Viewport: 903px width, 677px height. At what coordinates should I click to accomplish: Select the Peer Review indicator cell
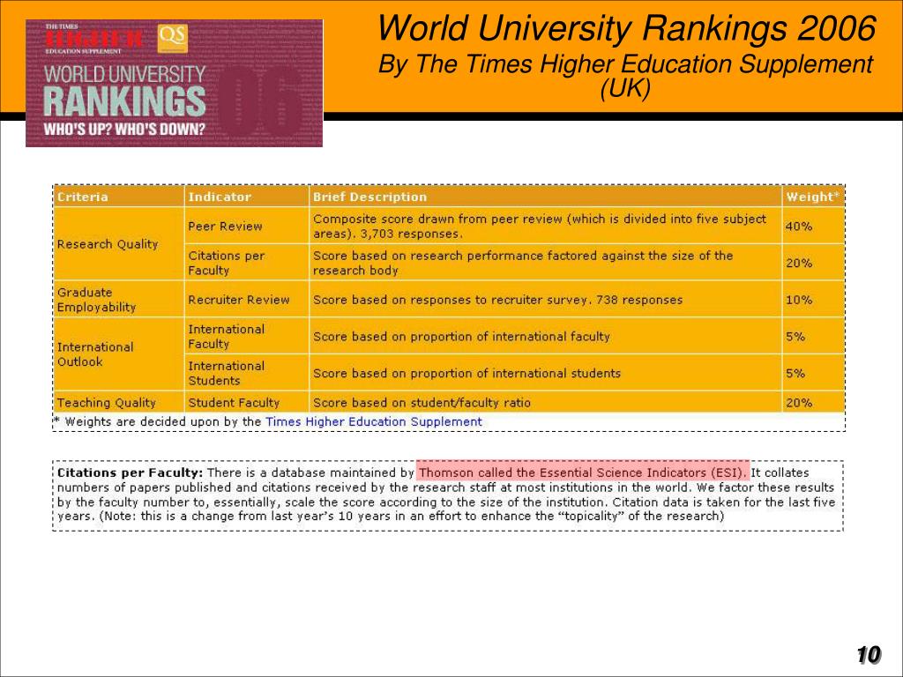[247, 227]
